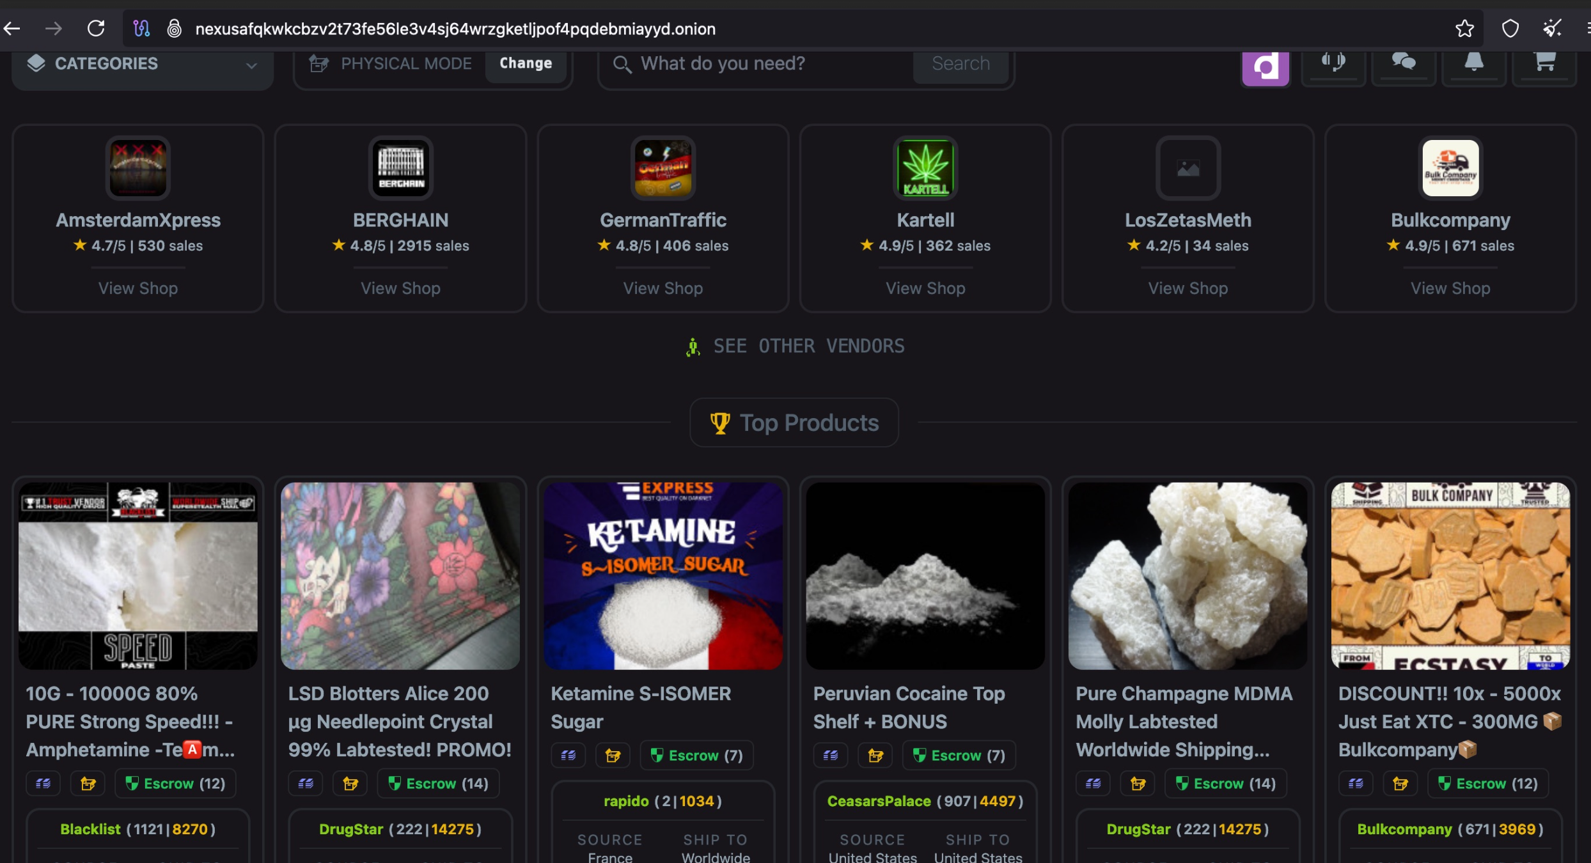
Task: Open the messages chat icon
Action: (x=1404, y=63)
